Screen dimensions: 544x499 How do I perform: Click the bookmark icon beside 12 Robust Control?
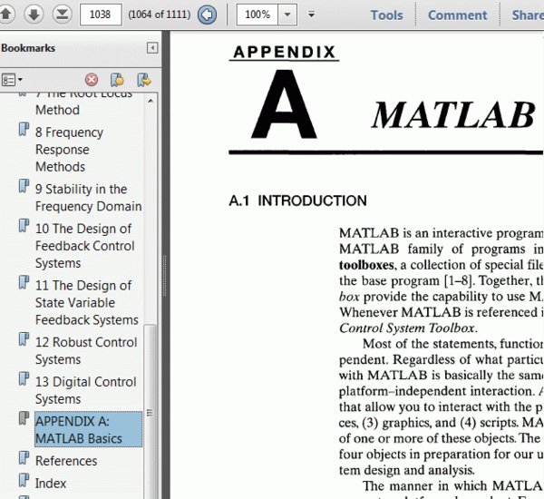pos(24,339)
